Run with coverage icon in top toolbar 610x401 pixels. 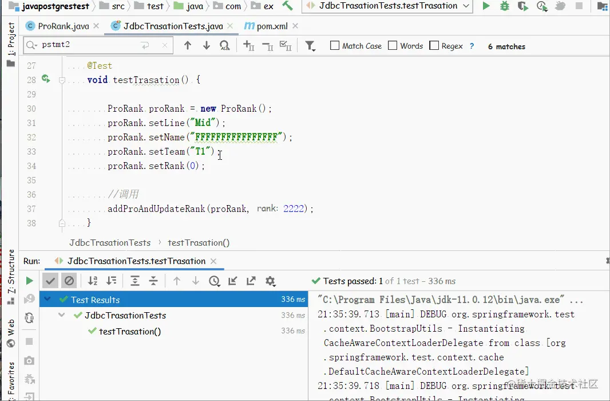point(523,6)
